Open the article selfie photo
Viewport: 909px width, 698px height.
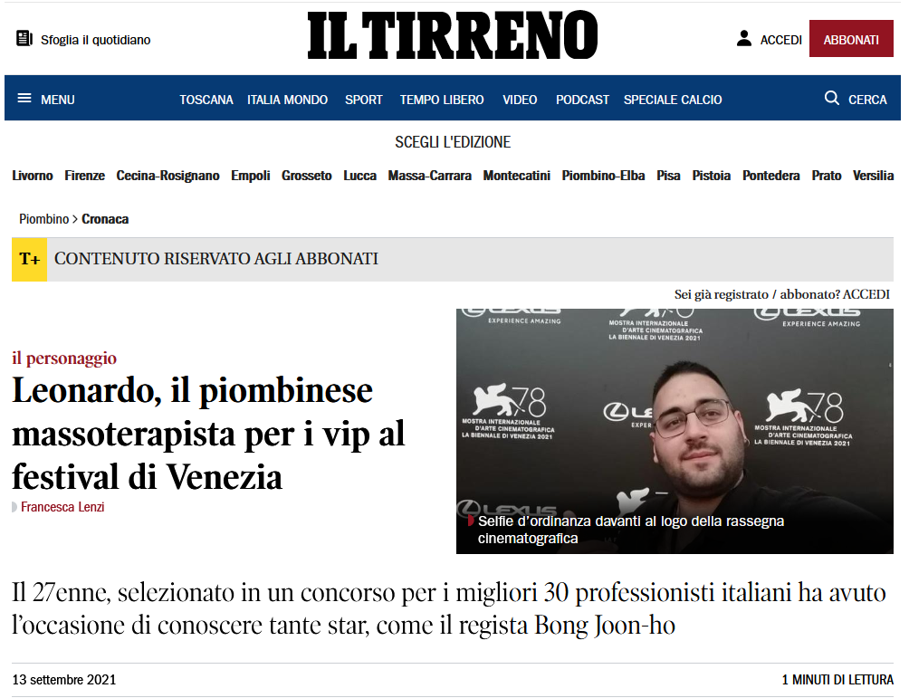point(675,431)
